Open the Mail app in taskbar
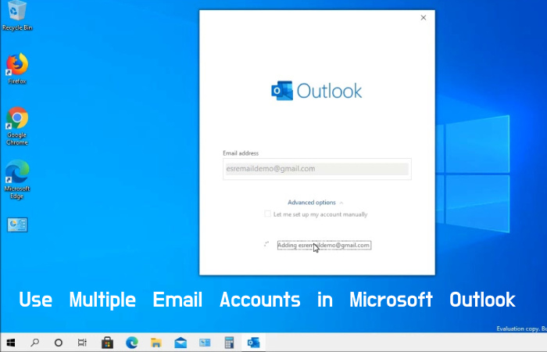 [181, 343]
